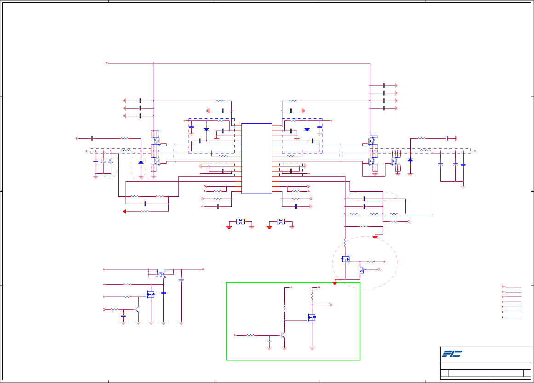534x383 pixels.
Task: Select diode in left blue dashed box
Action: pos(207,130)
